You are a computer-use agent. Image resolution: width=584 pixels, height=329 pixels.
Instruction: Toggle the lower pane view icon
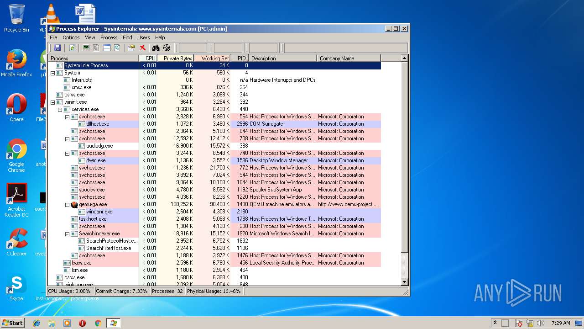(107, 48)
